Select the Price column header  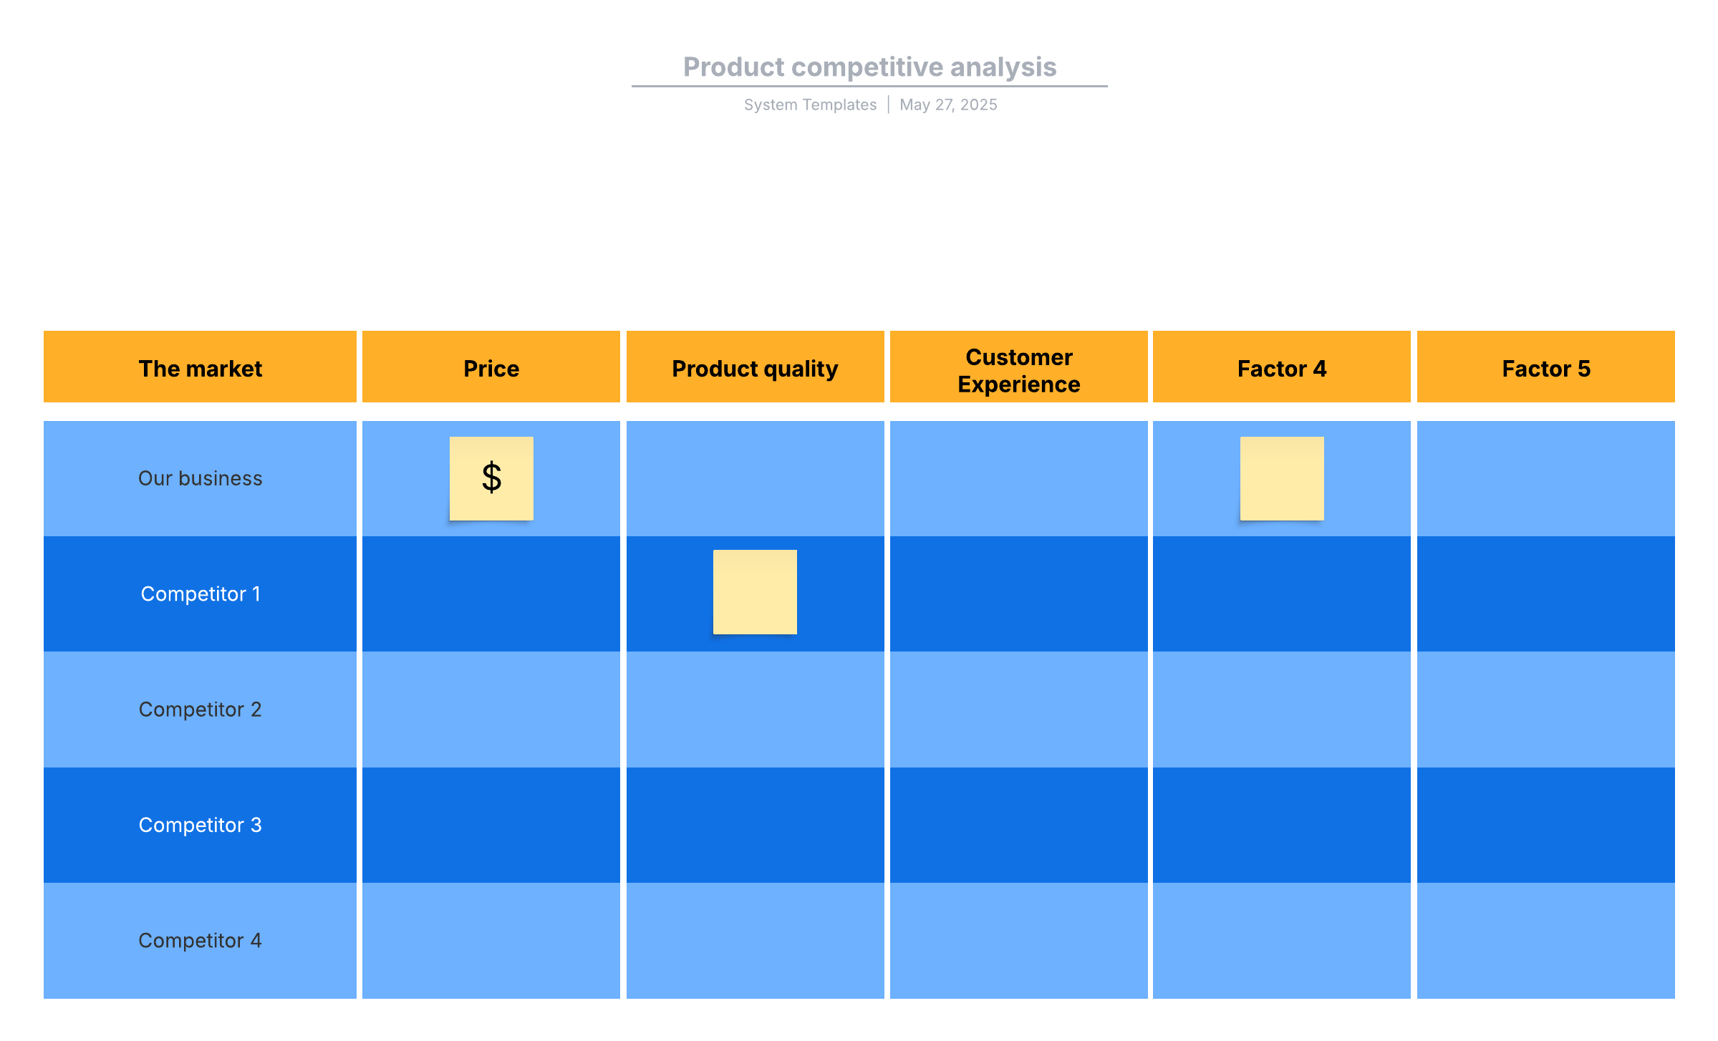click(x=491, y=367)
